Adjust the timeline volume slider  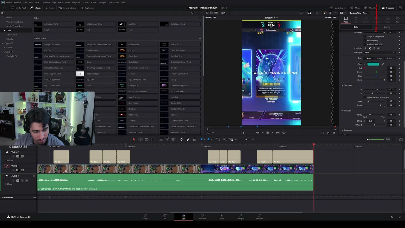coord(377,139)
